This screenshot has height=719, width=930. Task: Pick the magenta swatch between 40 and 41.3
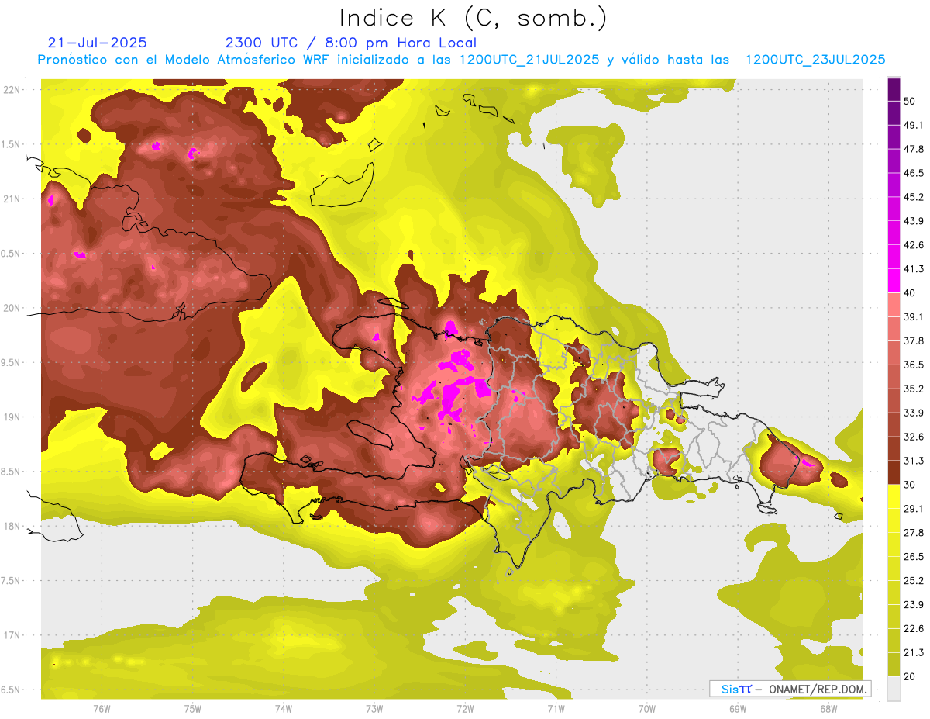click(894, 281)
